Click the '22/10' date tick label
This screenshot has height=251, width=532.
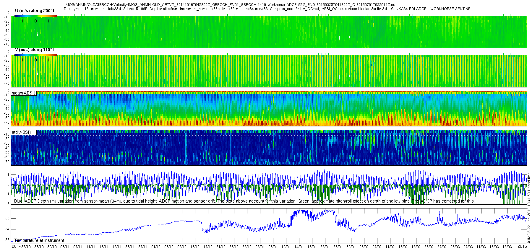(x=26, y=247)
